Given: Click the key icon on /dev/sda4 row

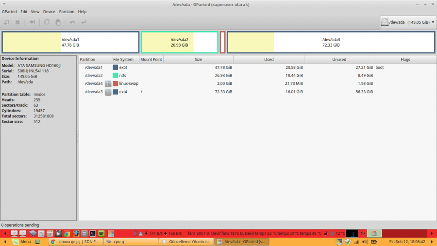Looking at the screenshot, I should [x=108, y=83].
